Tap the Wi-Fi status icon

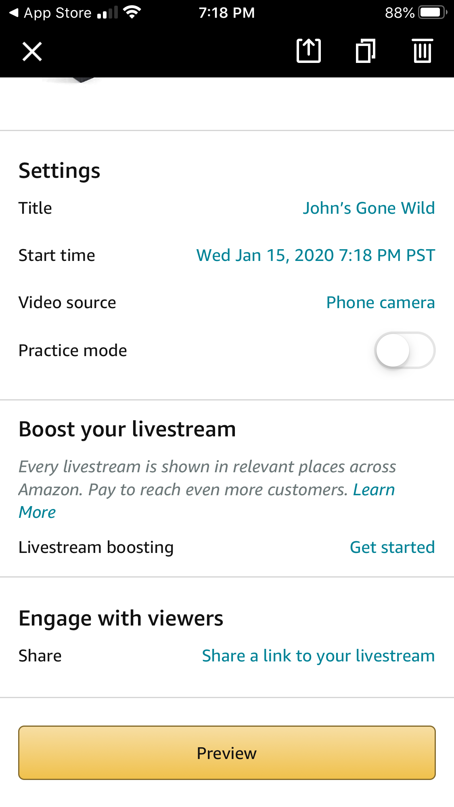tap(132, 12)
